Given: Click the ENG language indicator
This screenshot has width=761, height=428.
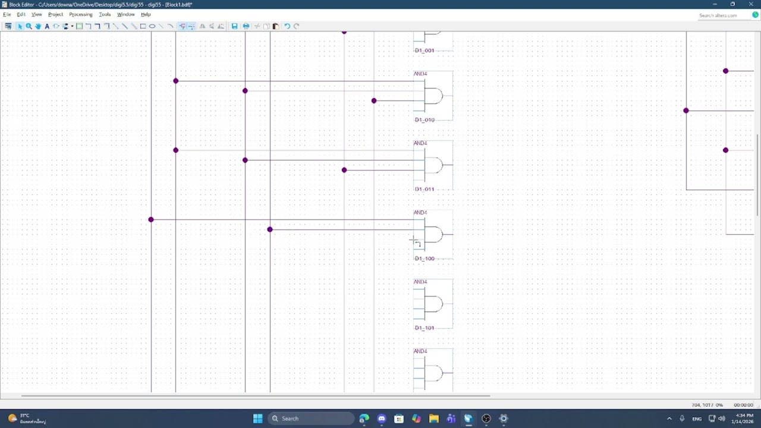Looking at the screenshot, I should pyautogui.click(x=697, y=418).
